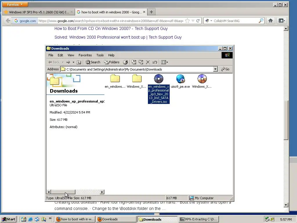Open the Windows Start menu
This screenshot has width=297, height=223.
[x=8, y=219]
